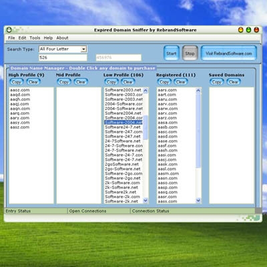Click the Low Profile list scrollbar thumb

coord(146,127)
